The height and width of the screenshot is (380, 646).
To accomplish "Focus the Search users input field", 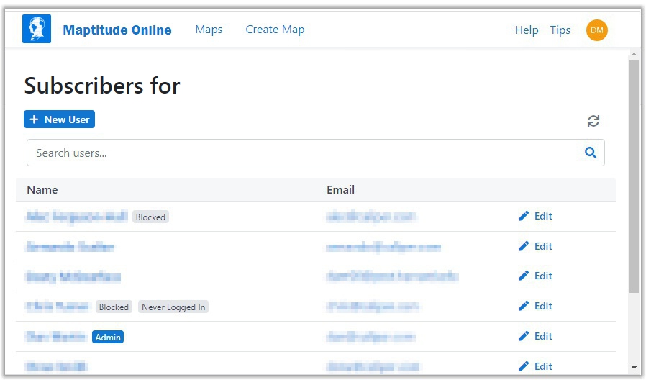I will pyautogui.click(x=302, y=153).
